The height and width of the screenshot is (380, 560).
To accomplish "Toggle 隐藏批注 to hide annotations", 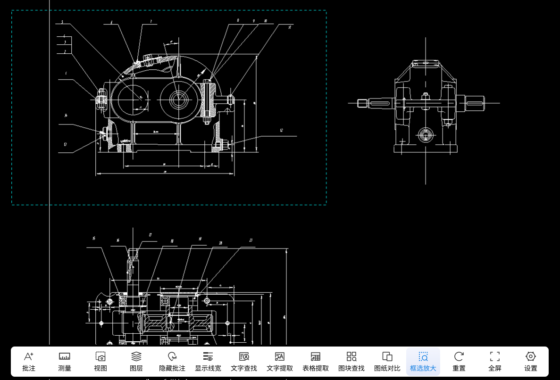I will (x=172, y=361).
